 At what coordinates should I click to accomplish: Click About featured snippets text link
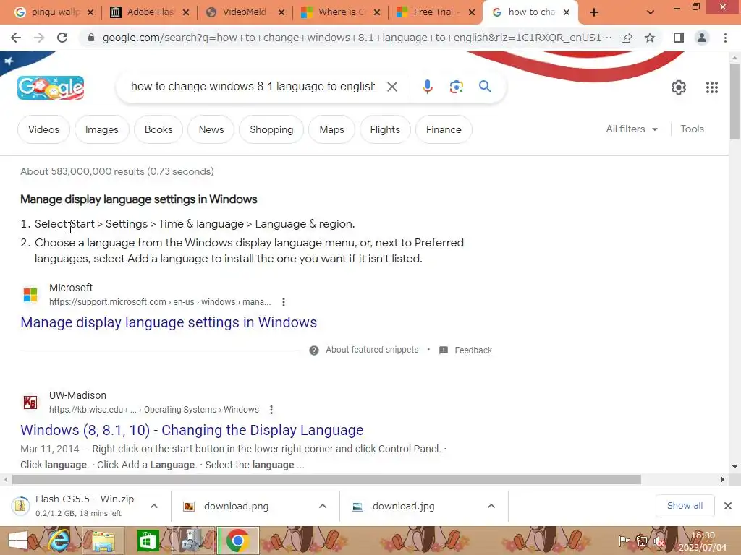(372, 350)
